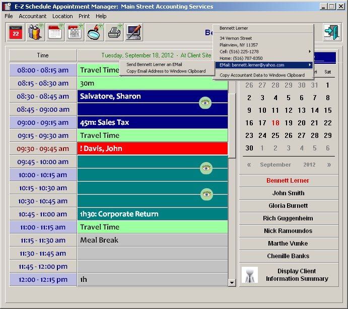Open the computer settings screwdriver icon
348x309 pixels.
[134, 33]
